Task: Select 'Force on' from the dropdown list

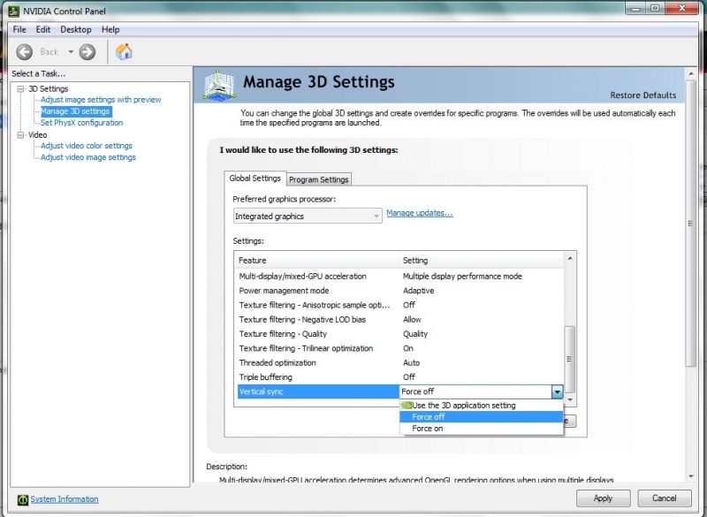Action: click(428, 429)
